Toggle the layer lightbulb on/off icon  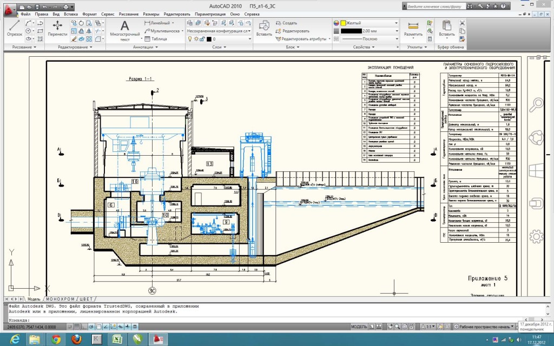[x=190, y=39]
